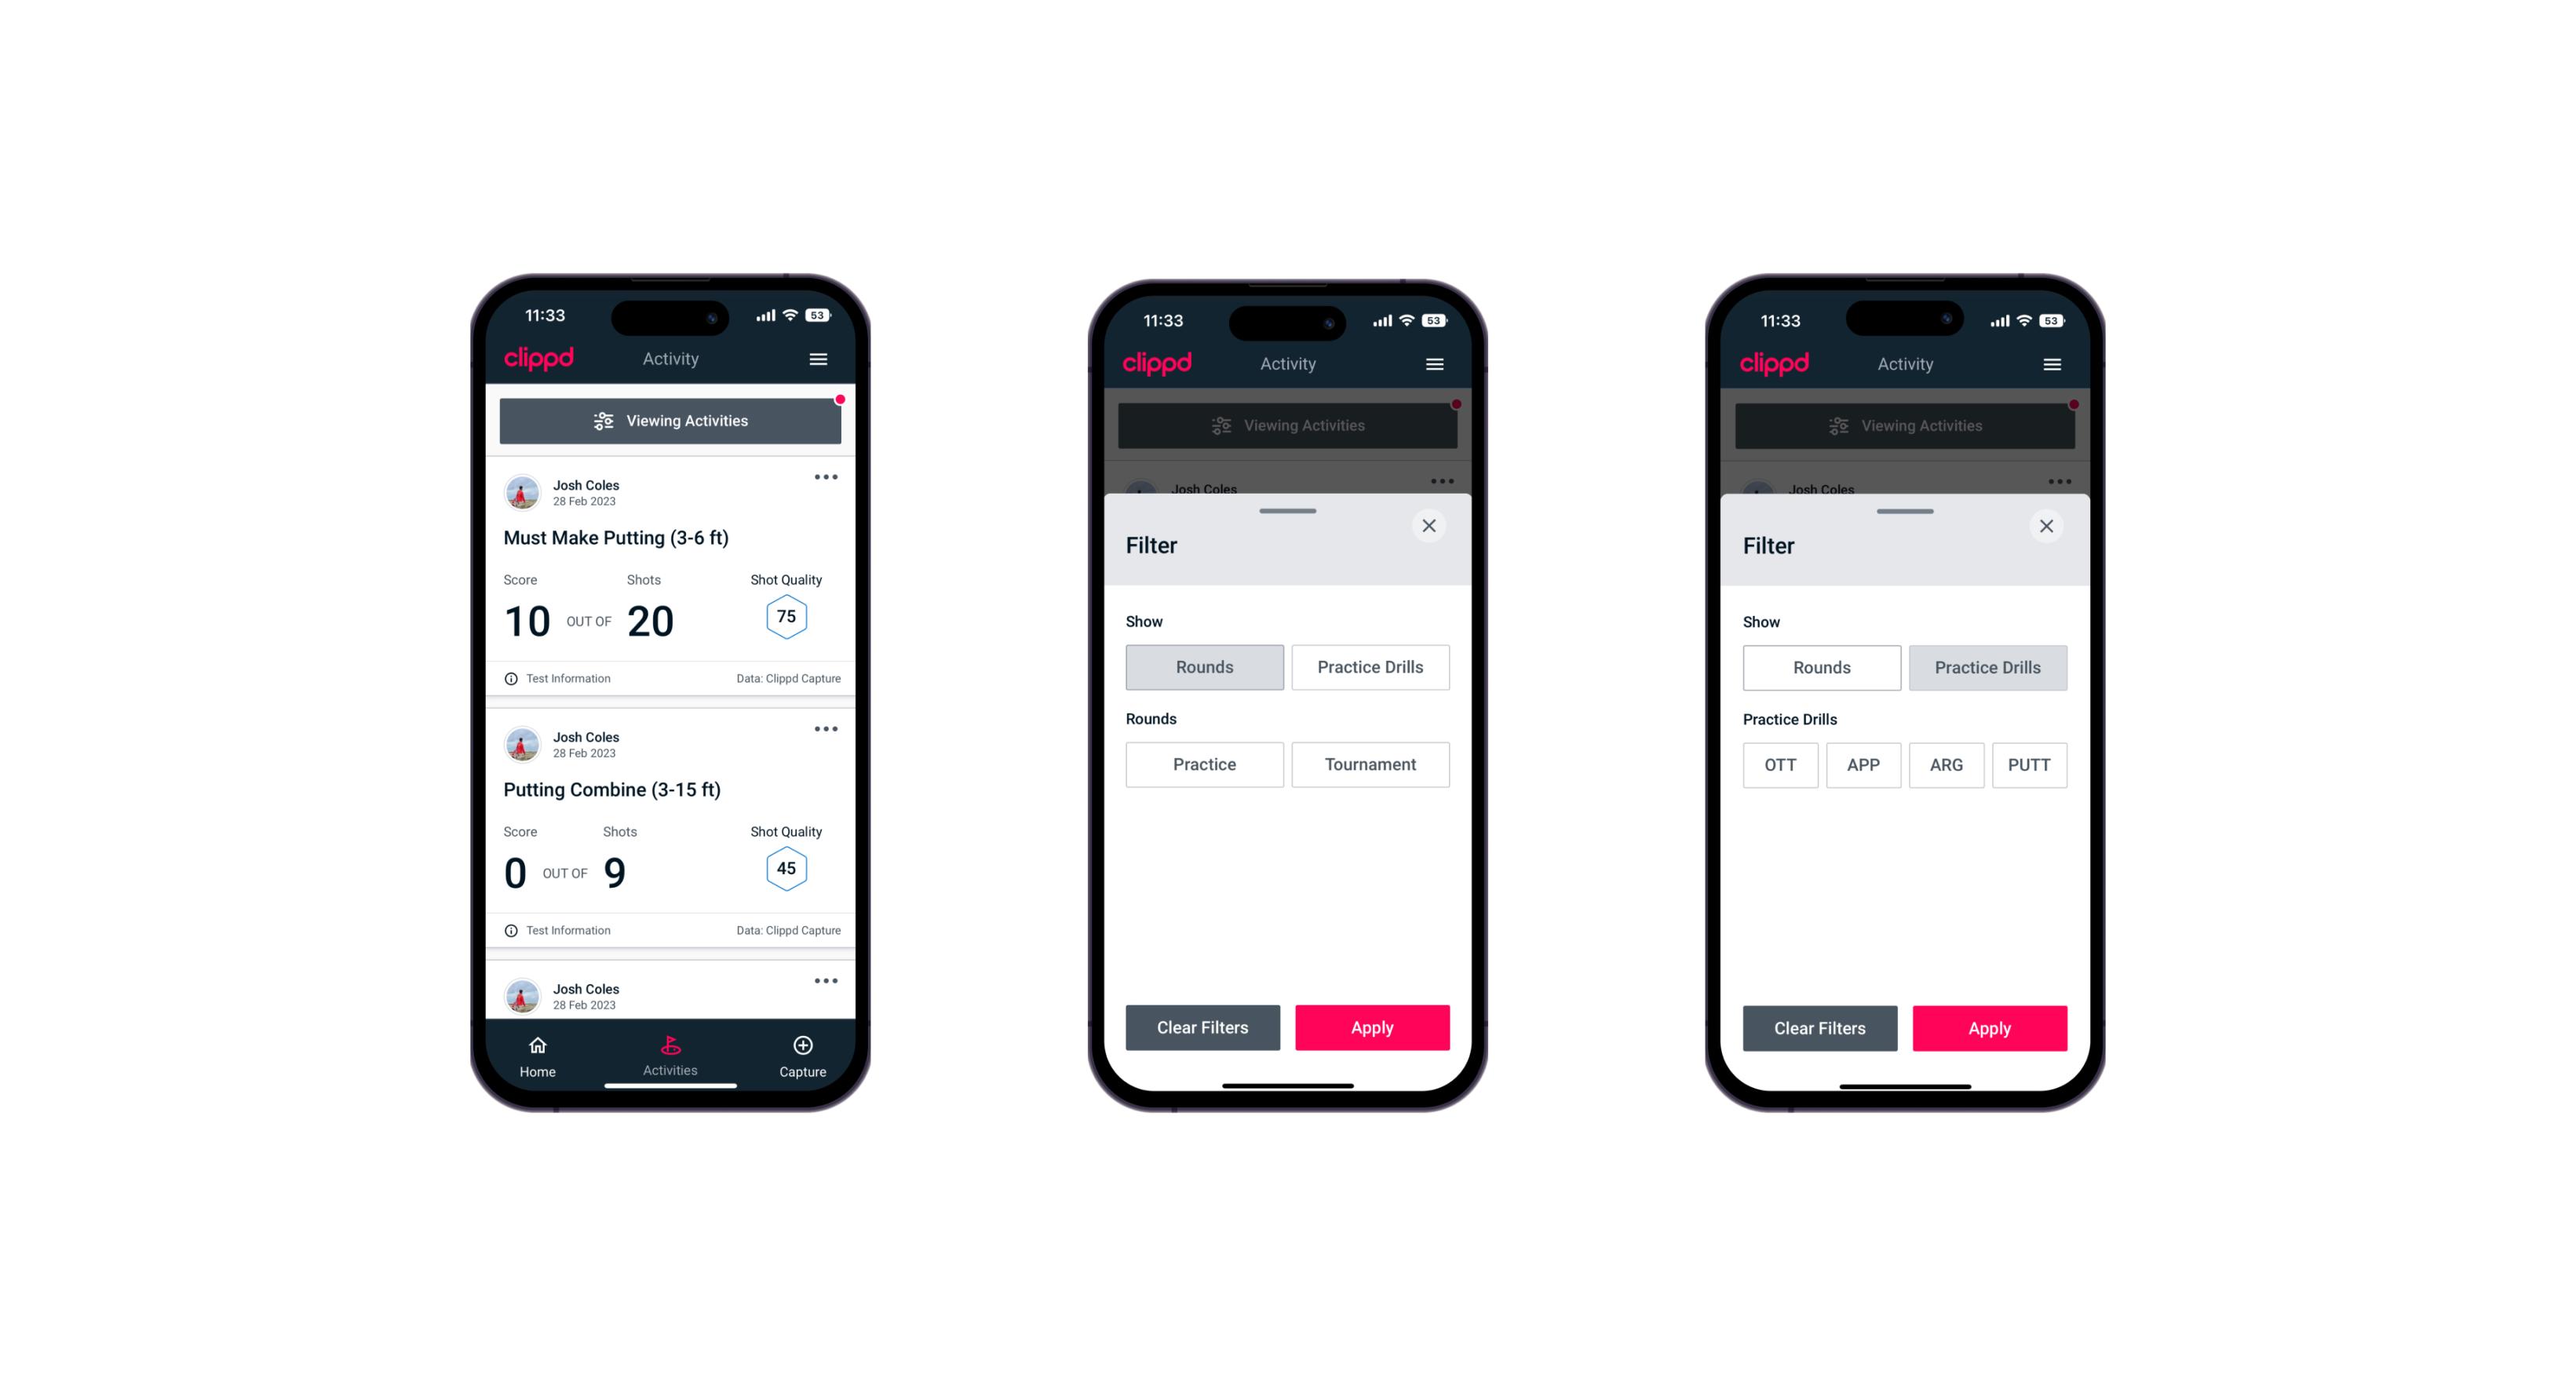Tap the Capture tab icon
Image resolution: width=2576 pixels, height=1386 pixels.
[x=802, y=1046]
